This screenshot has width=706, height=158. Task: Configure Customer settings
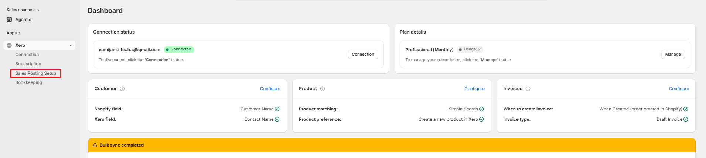pyautogui.click(x=270, y=89)
